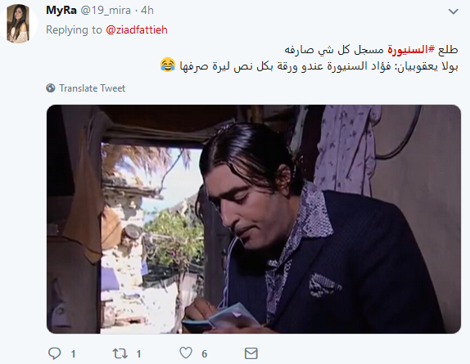Image resolution: width=470 pixels, height=364 pixels.
Task: Click the globe icon beside Translate Tweet
Action: (51, 88)
